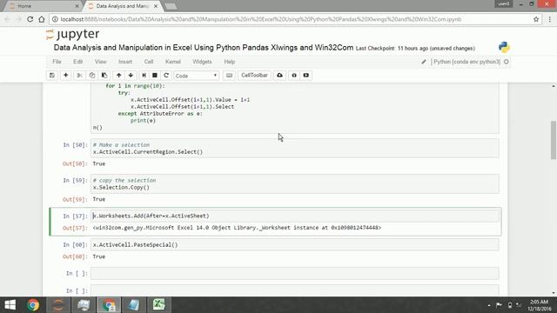Open the Widgets menu
557x313 pixels.
pos(202,62)
